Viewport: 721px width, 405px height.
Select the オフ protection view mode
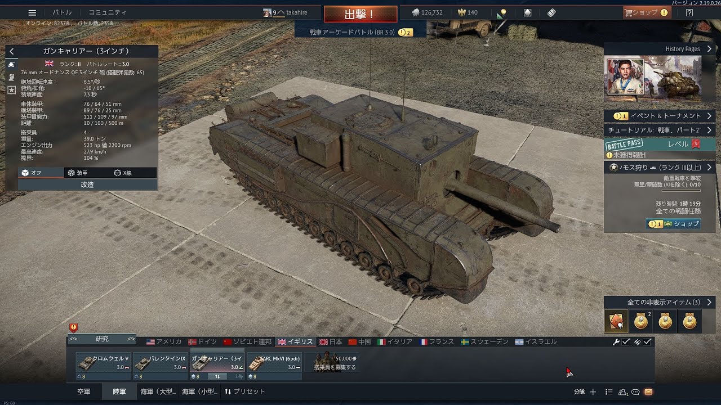pyautogui.click(x=41, y=173)
